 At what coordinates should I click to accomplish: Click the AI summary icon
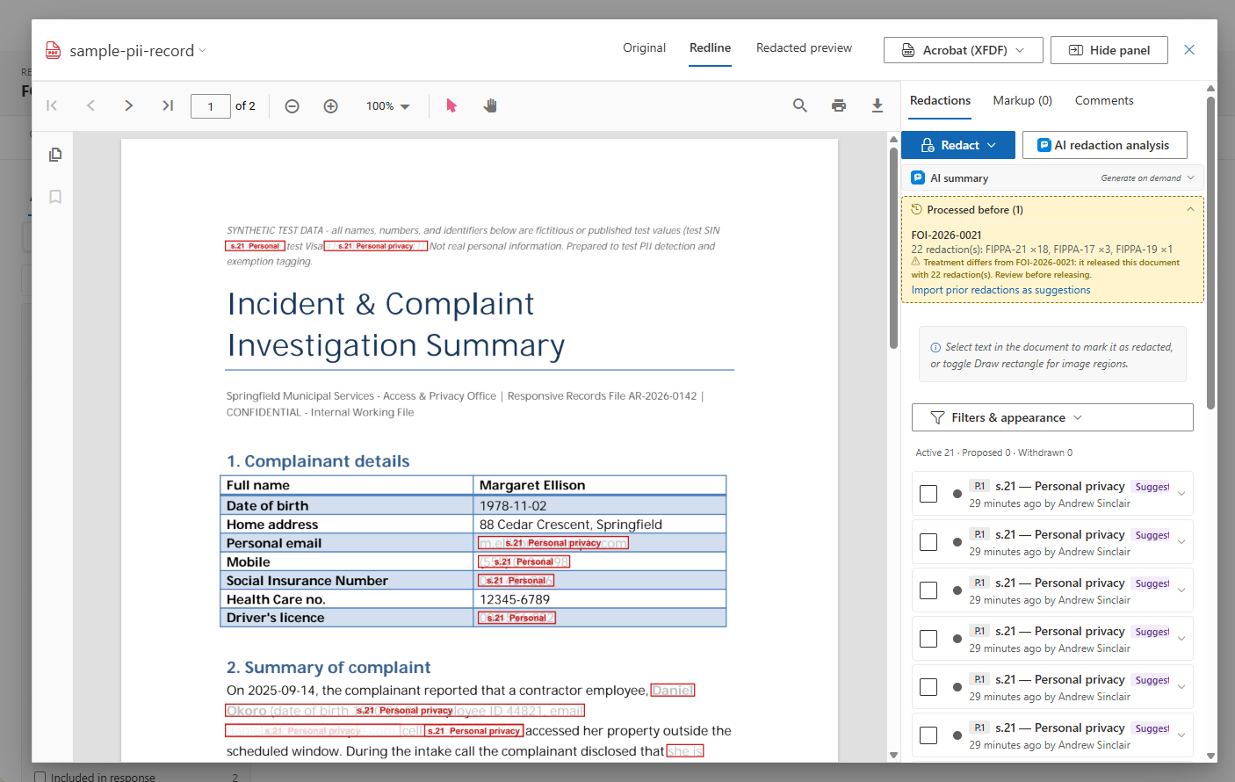[x=918, y=177]
